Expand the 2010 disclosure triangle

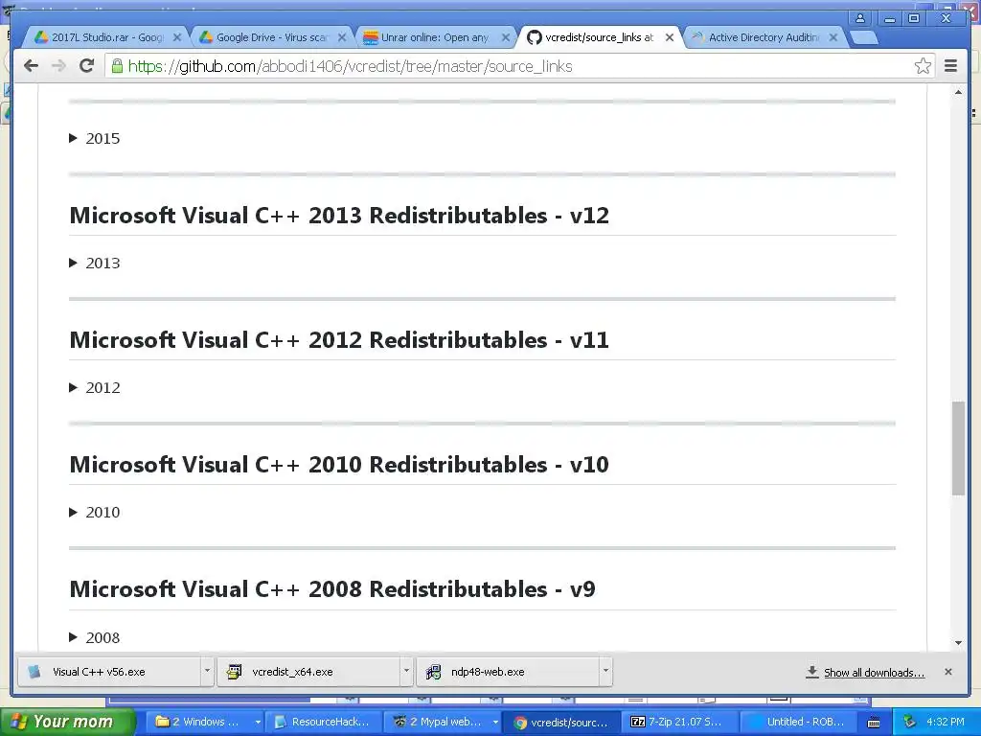73,512
